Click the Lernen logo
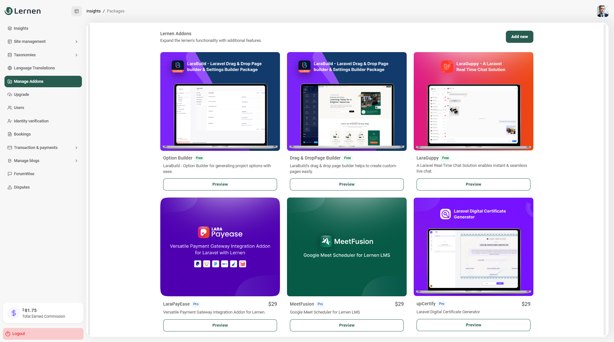The width and height of the screenshot is (614, 342). click(x=23, y=11)
